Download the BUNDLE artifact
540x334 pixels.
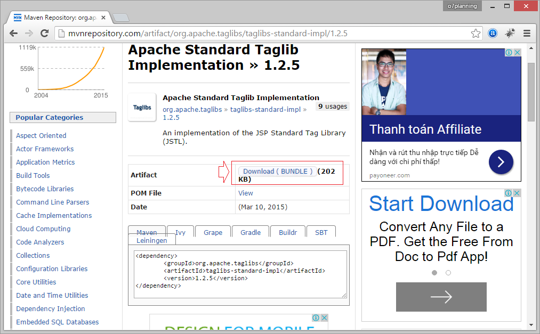point(278,172)
